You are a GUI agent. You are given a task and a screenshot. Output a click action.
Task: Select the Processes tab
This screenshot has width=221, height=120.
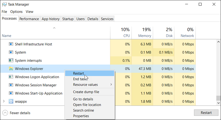click(9, 18)
